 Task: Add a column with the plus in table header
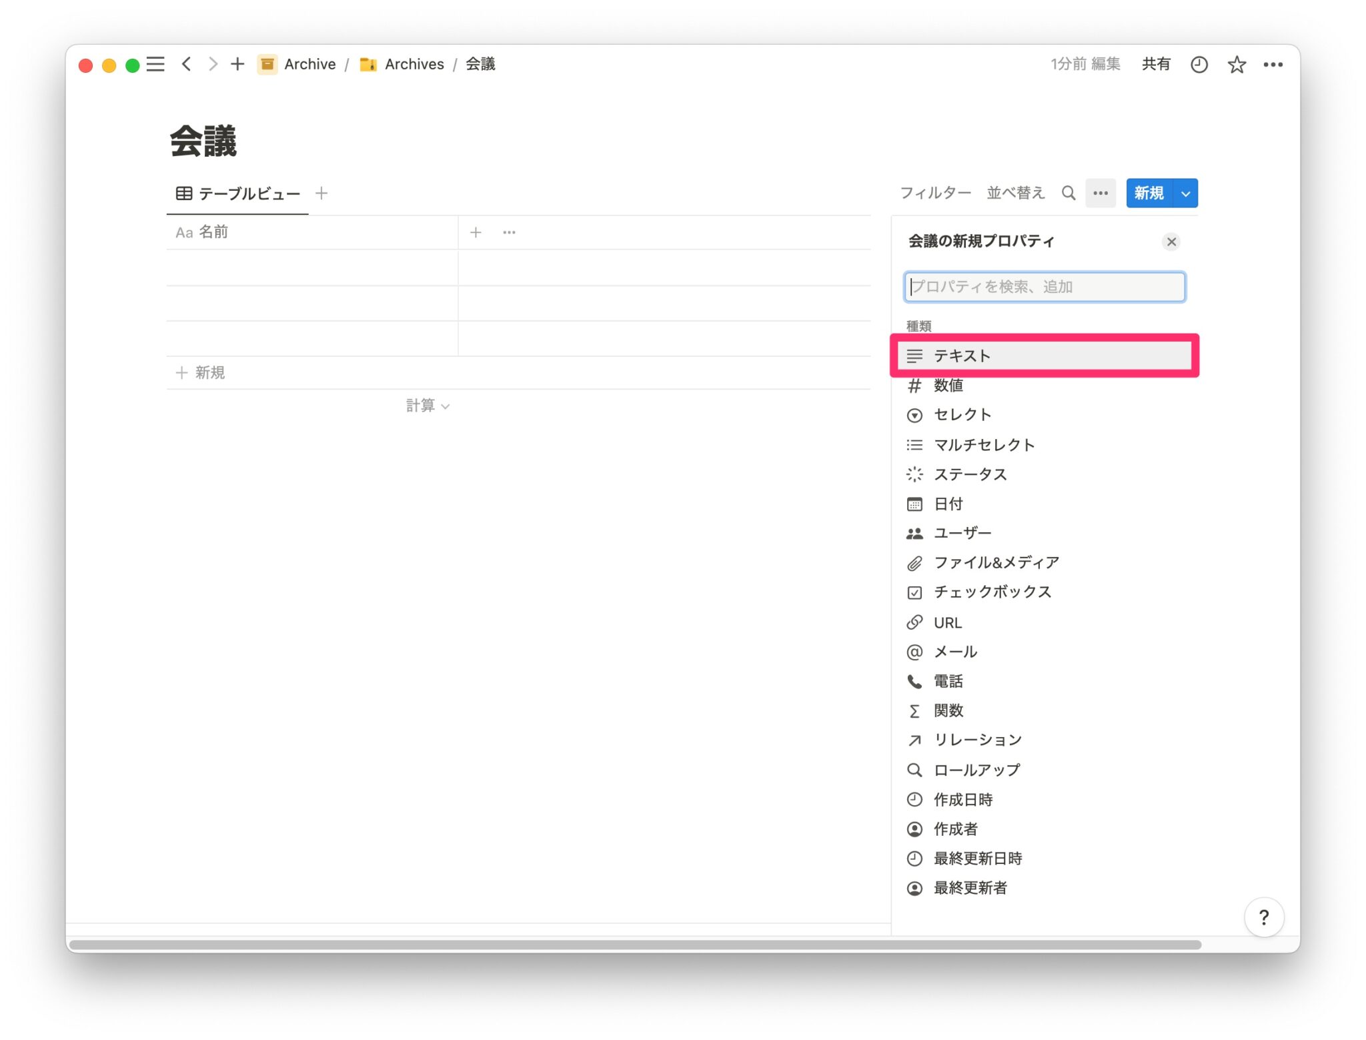click(476, 232)
